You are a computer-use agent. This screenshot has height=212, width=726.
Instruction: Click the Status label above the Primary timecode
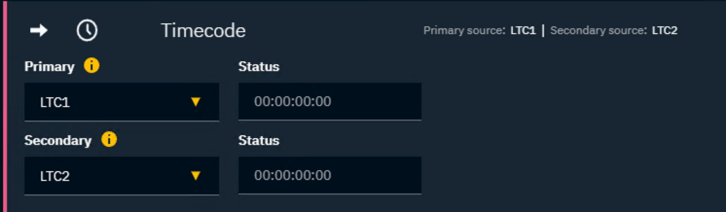258,67
